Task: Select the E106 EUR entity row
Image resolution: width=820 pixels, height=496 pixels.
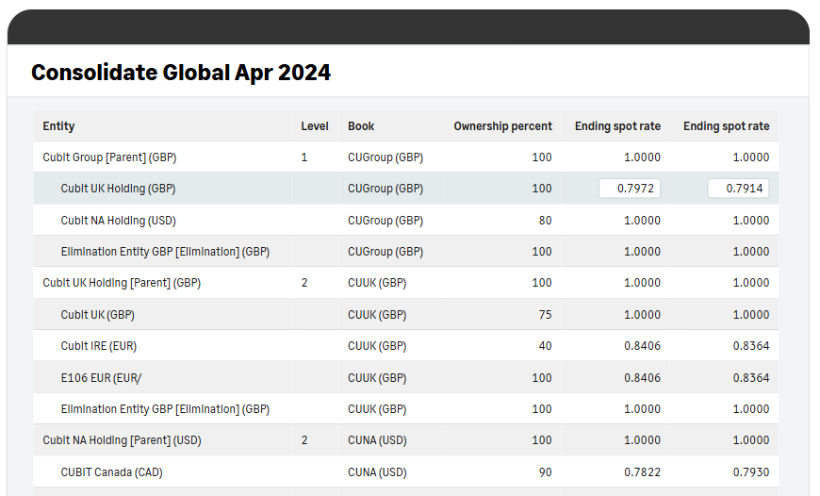Action: [x=406, y=378]
